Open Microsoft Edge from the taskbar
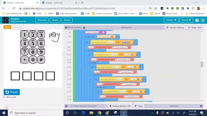207x116 pixels. [83, 113]
